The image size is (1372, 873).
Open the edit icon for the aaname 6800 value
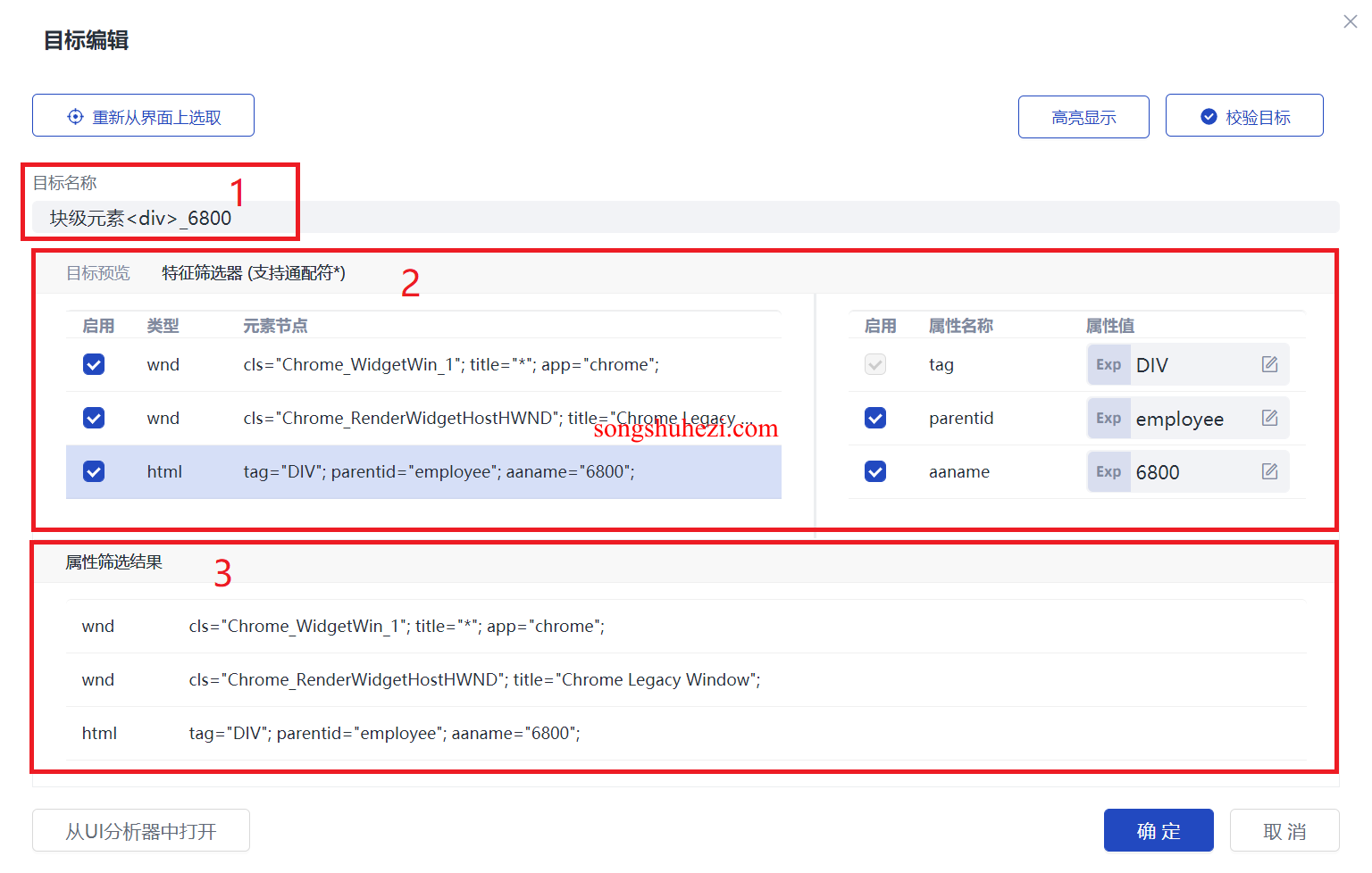tap(1269, 471)
